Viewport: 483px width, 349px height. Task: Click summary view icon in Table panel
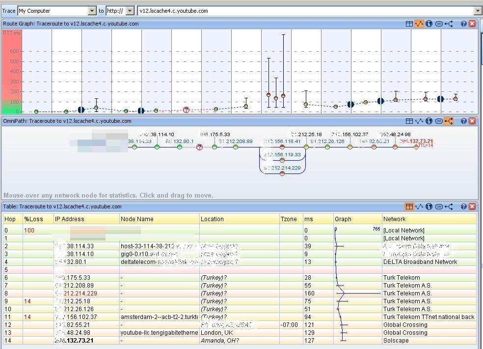[x=439, y=207]
